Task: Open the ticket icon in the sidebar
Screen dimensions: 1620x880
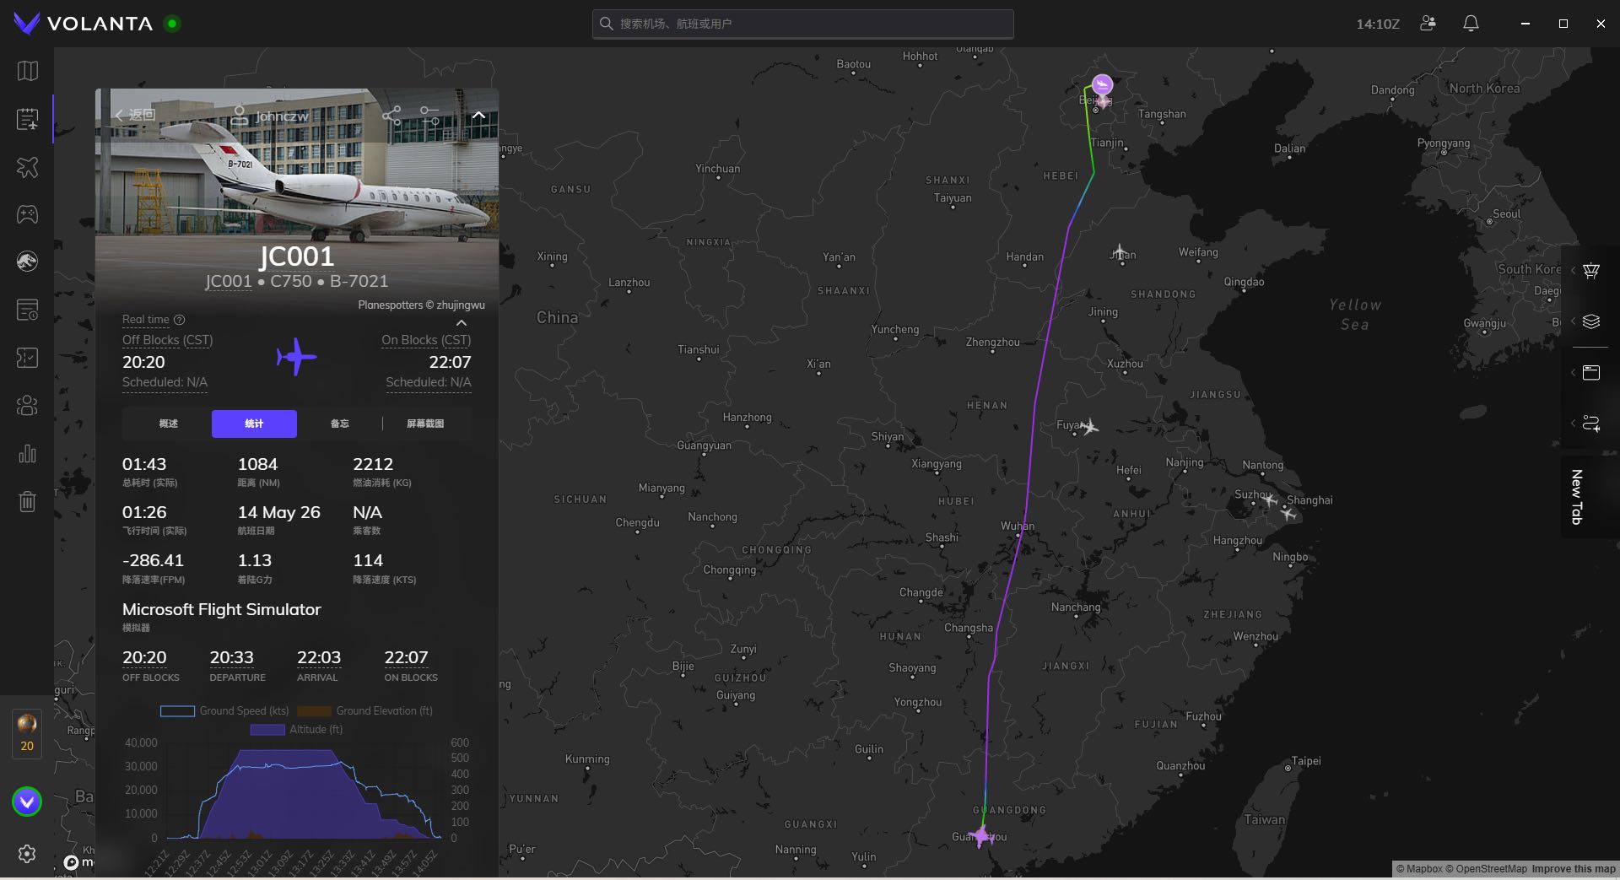Action: coord(28,358)
